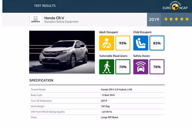Click the Euro NCAP logo

pyautogui.click(x=175, y=6)
